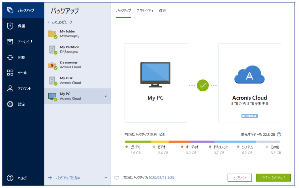Click the その他 3.5 GB legend

(273, 150)
